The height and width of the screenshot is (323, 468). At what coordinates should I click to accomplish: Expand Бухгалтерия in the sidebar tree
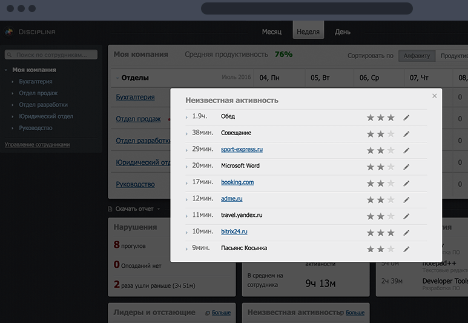pos(13,82)
